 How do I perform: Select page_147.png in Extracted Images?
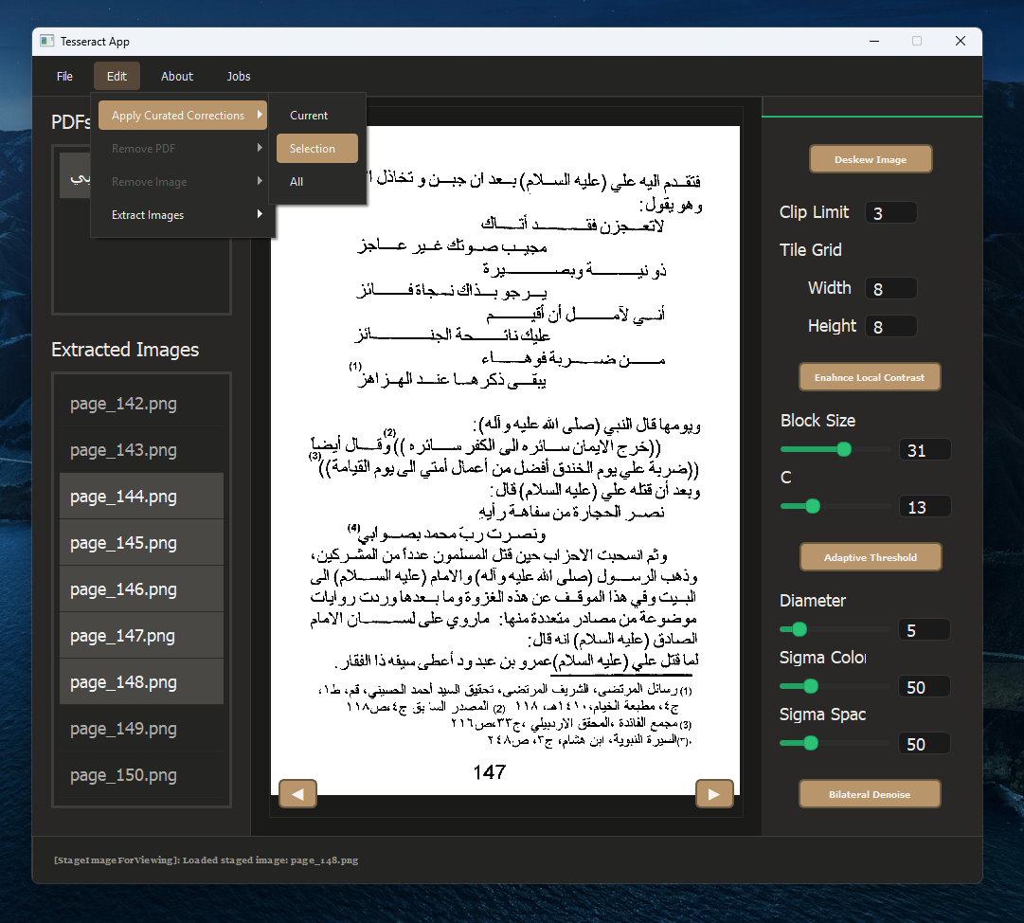[x=141, y=636]
